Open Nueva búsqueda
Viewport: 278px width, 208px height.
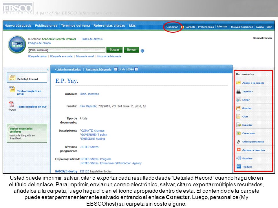[x=18, y=26]
